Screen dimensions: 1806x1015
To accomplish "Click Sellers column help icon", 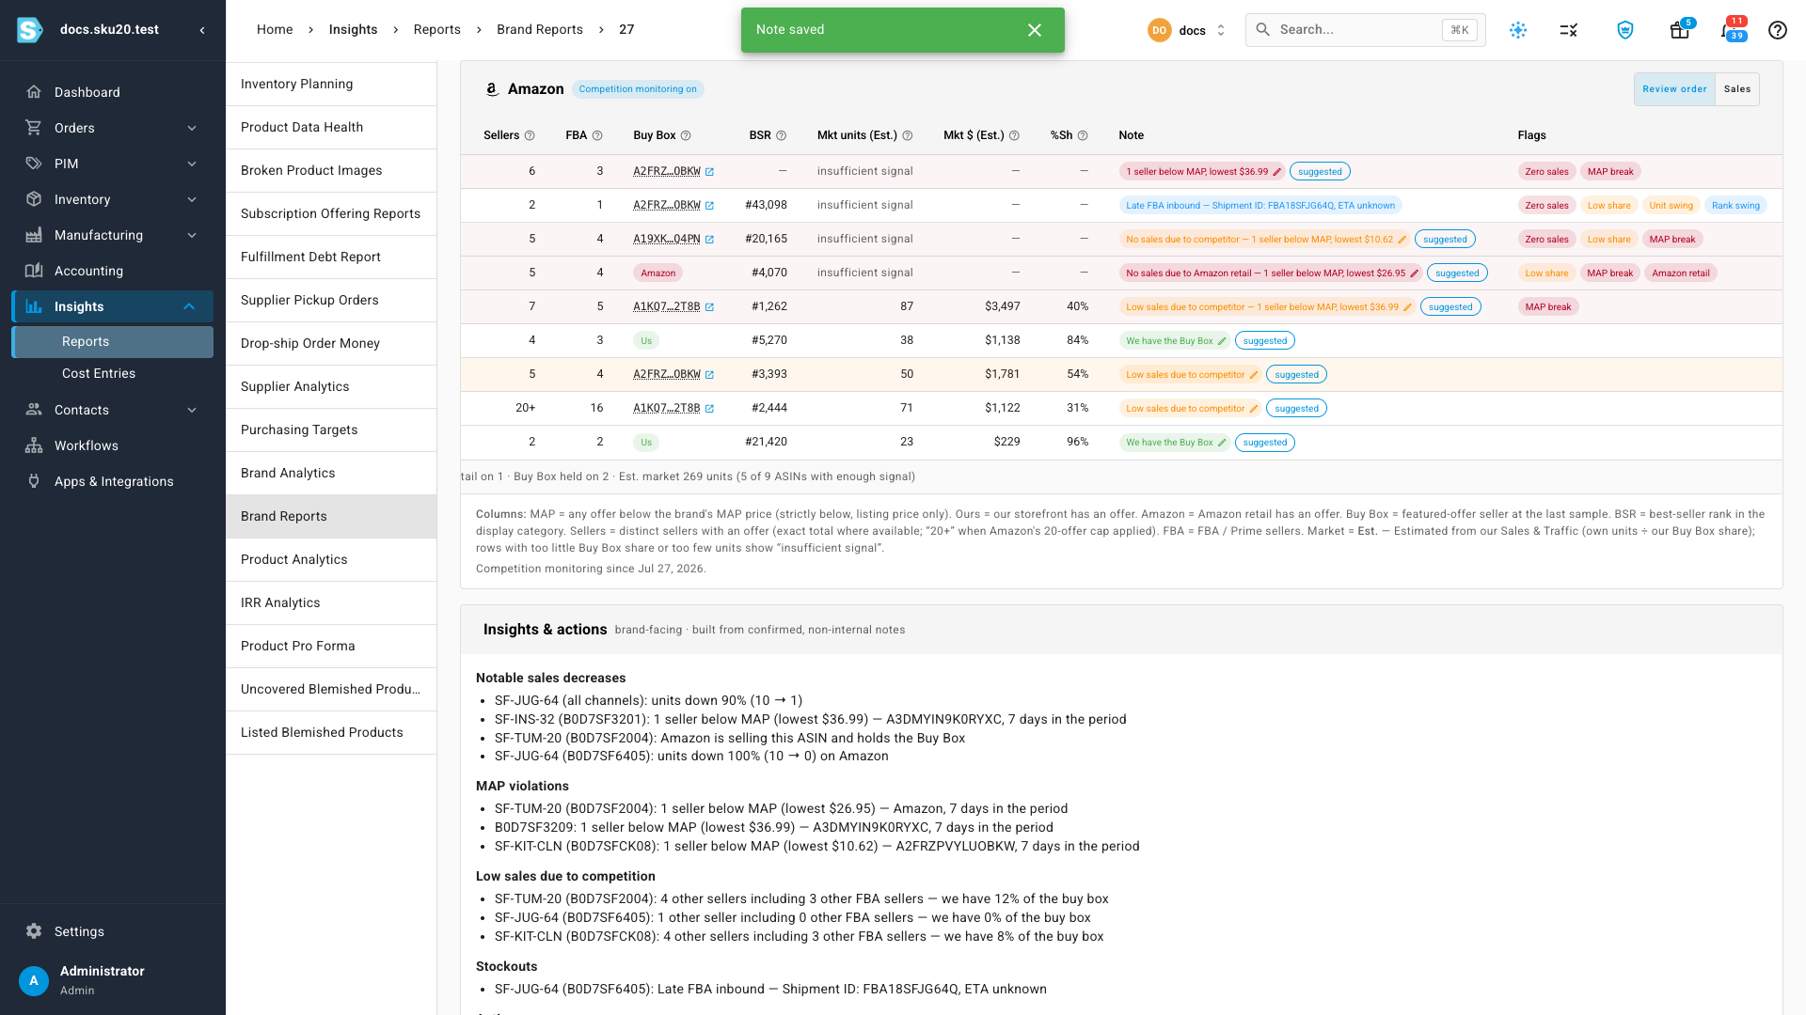I will pyautogui.click(x=530, y=136).
